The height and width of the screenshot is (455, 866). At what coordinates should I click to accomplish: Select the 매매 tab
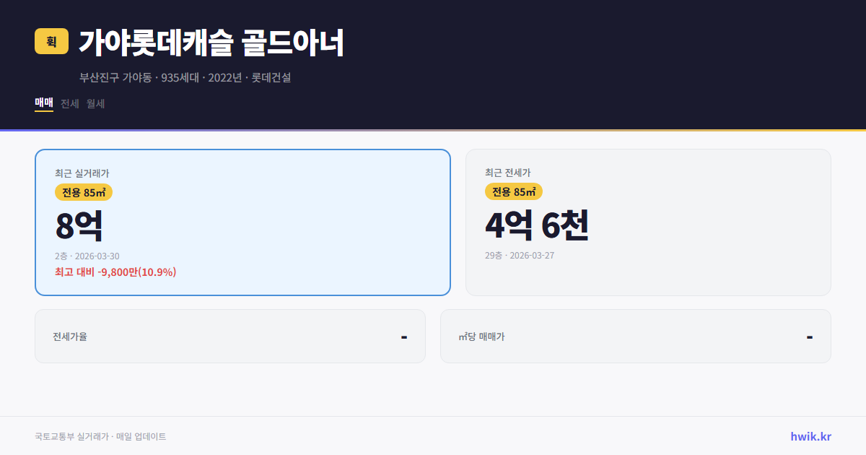pos(43,103)
